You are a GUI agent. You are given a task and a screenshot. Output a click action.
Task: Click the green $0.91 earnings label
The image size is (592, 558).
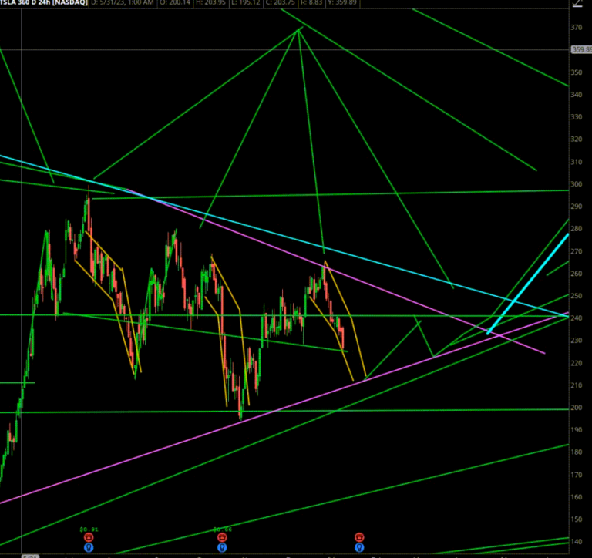[x=89, y=529]
